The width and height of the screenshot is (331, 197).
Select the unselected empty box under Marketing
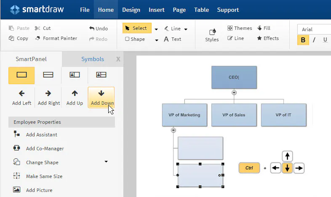point(200,148)
